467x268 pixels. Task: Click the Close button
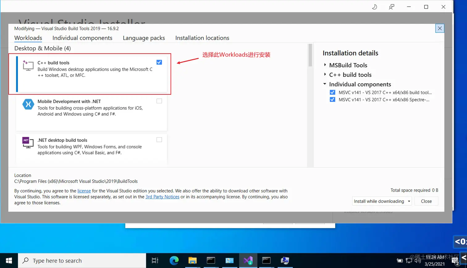click(426, 201)
